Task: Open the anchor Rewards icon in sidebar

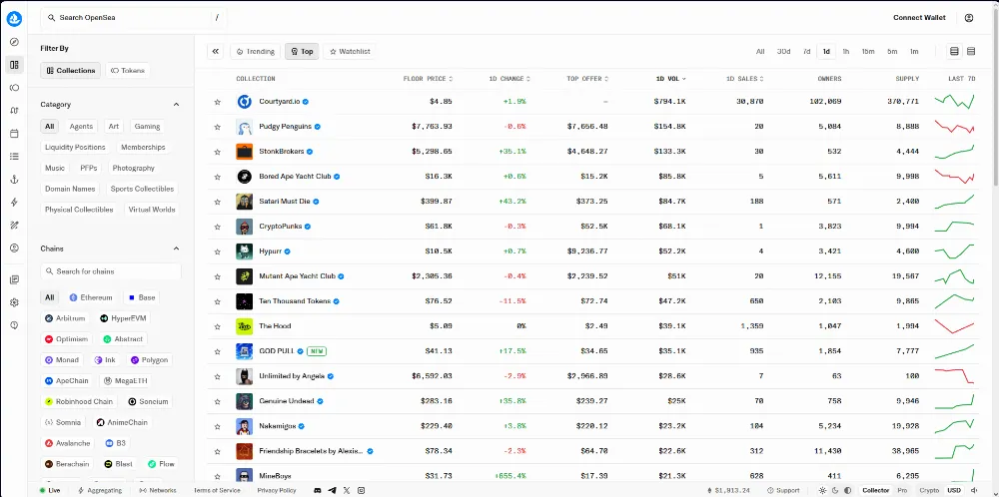Action: coord(14,180)
